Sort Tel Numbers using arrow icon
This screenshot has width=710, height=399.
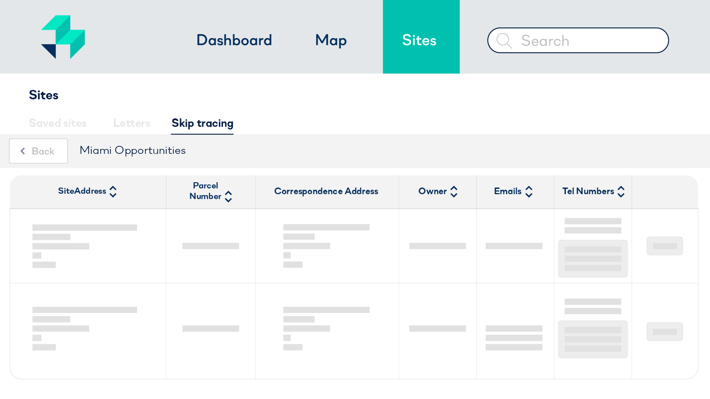click(x=621, y=192)
